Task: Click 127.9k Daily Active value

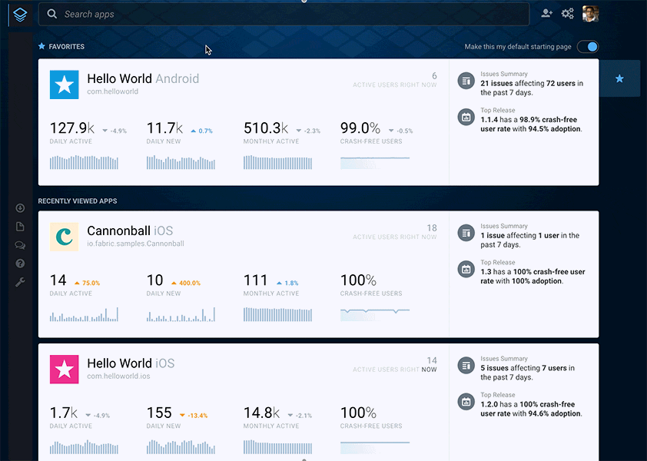Action: click(72, 128)
